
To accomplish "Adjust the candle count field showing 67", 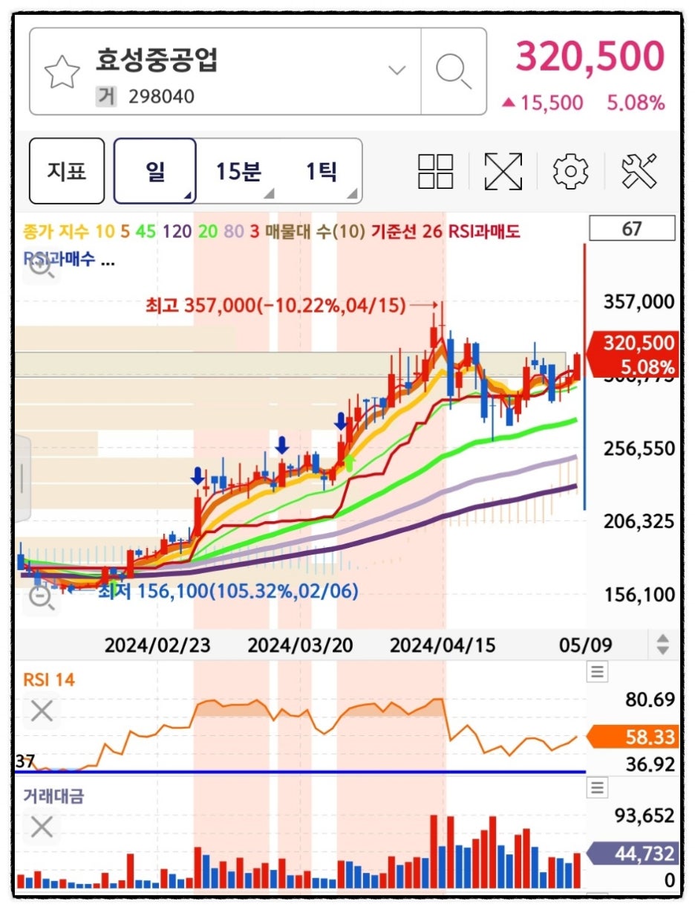I will click(631, 229).
